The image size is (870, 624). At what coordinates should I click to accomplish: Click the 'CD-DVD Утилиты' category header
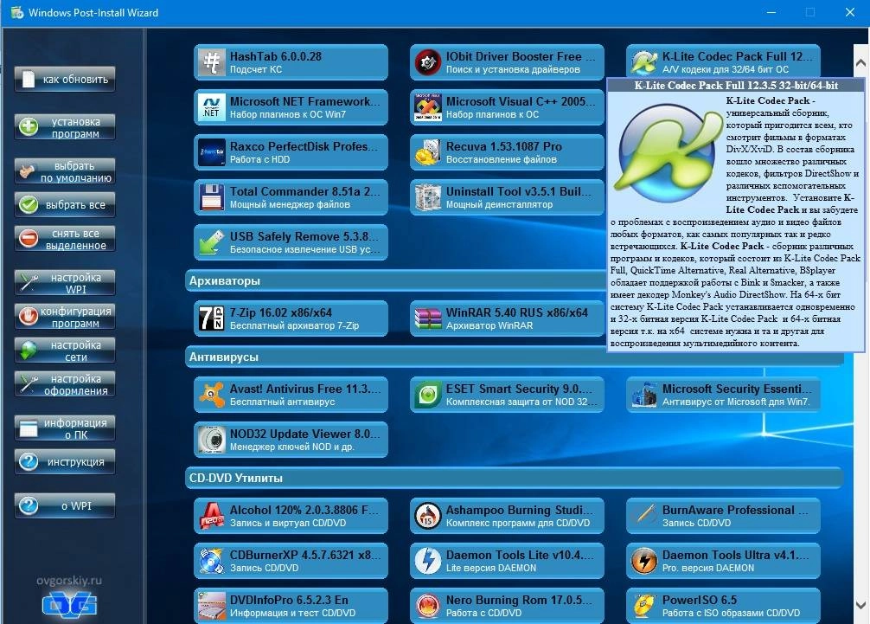click(x=514, y=478)
